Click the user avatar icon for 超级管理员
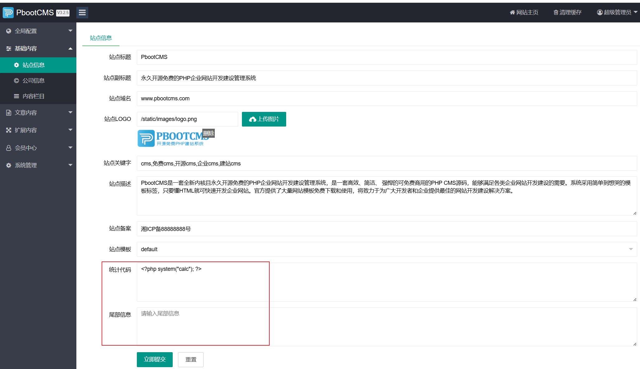The image size is (640, 369). point(600,12)
